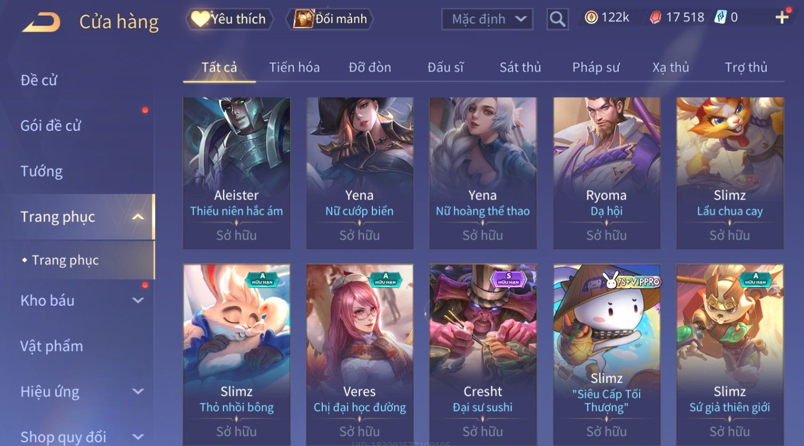Collapse the Trang phục sidebar section
Image resolution: width=804 pixels, height=446 pixels.
coord(138,217)
